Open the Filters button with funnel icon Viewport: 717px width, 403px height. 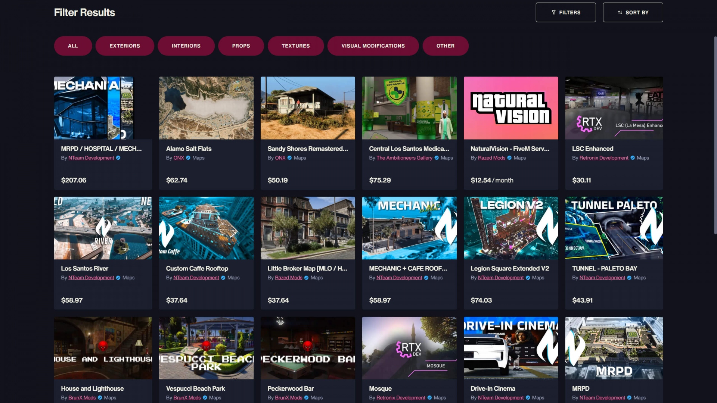(565, 12)
